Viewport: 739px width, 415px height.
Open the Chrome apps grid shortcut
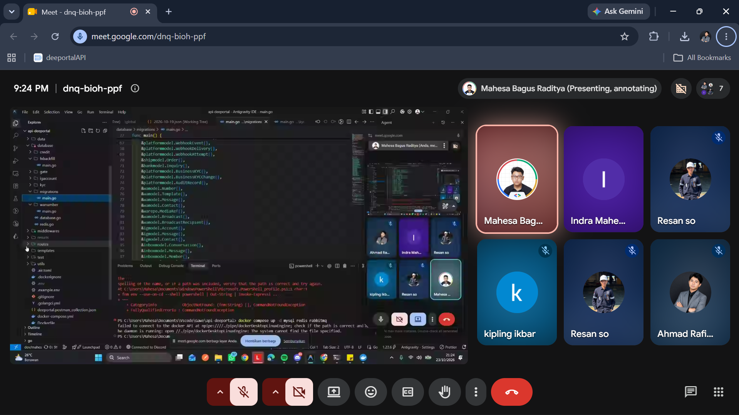tap(12, 58)
